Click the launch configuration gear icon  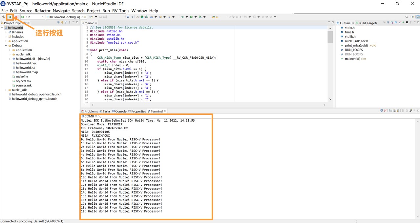point(85,17)
